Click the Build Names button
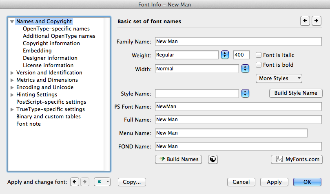 click(179, 159)
